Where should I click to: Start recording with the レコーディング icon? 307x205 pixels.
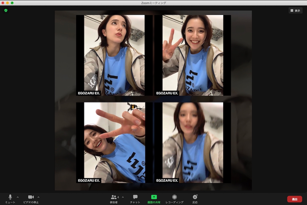click(174, 197)
